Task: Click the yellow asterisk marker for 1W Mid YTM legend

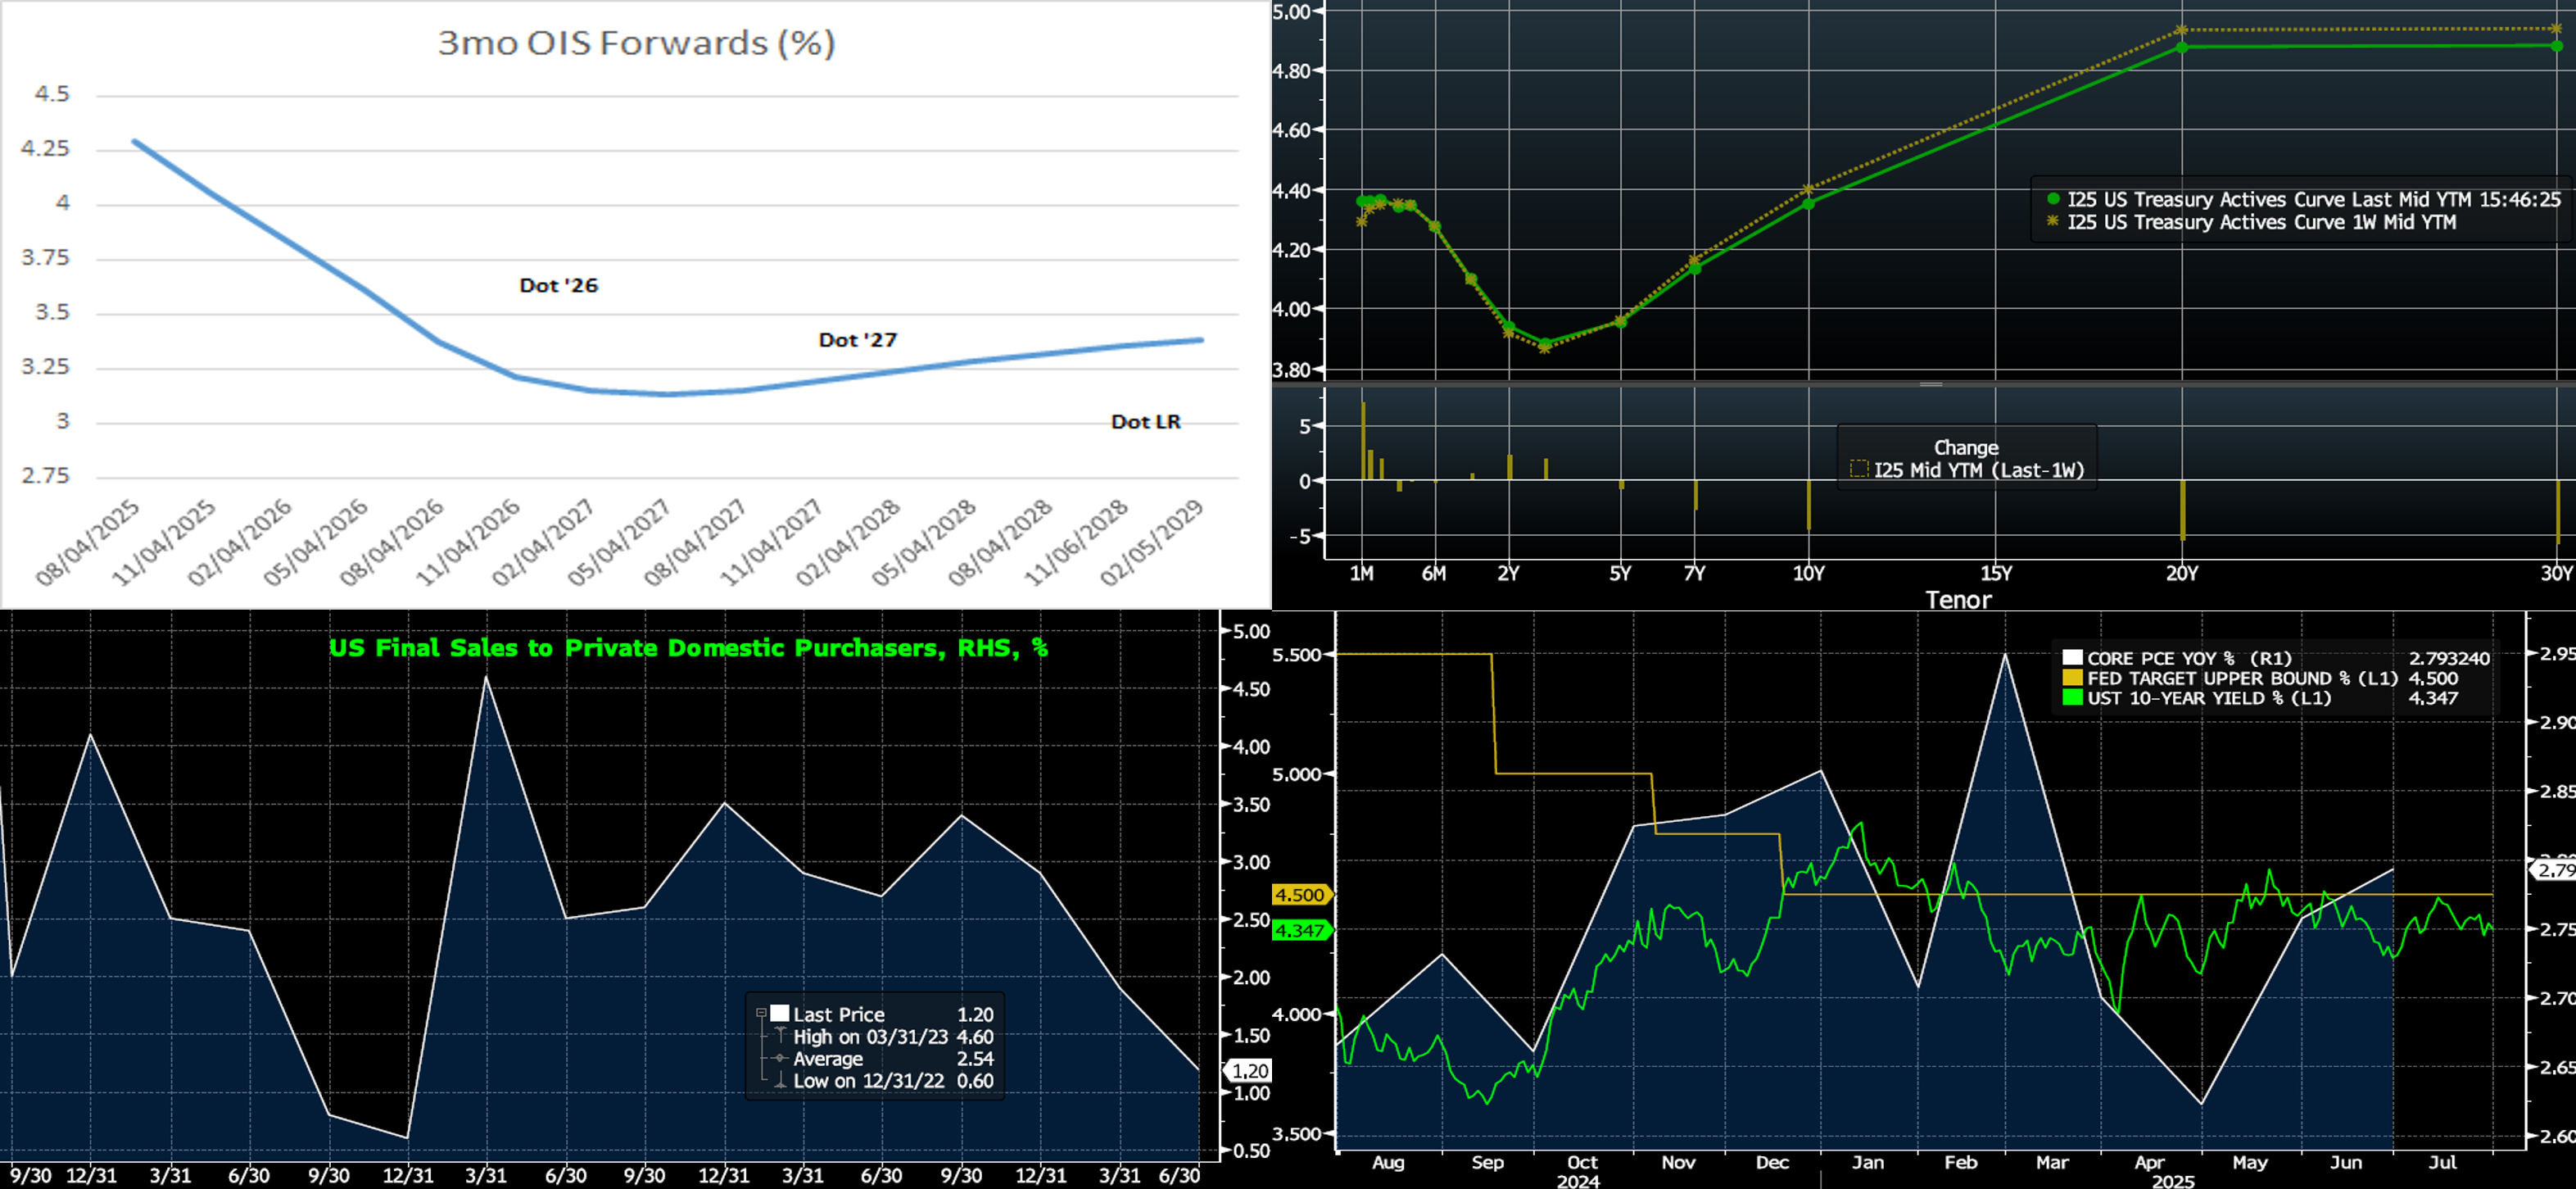Action: click(2052, 222)
